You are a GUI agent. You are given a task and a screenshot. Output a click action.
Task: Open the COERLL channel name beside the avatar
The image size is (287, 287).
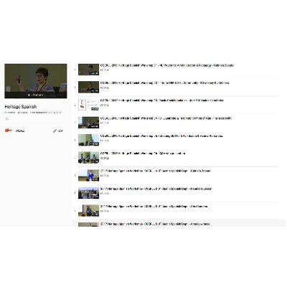(20, 131)
